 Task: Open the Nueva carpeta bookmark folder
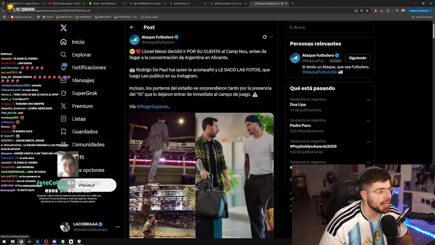(149, 17)
